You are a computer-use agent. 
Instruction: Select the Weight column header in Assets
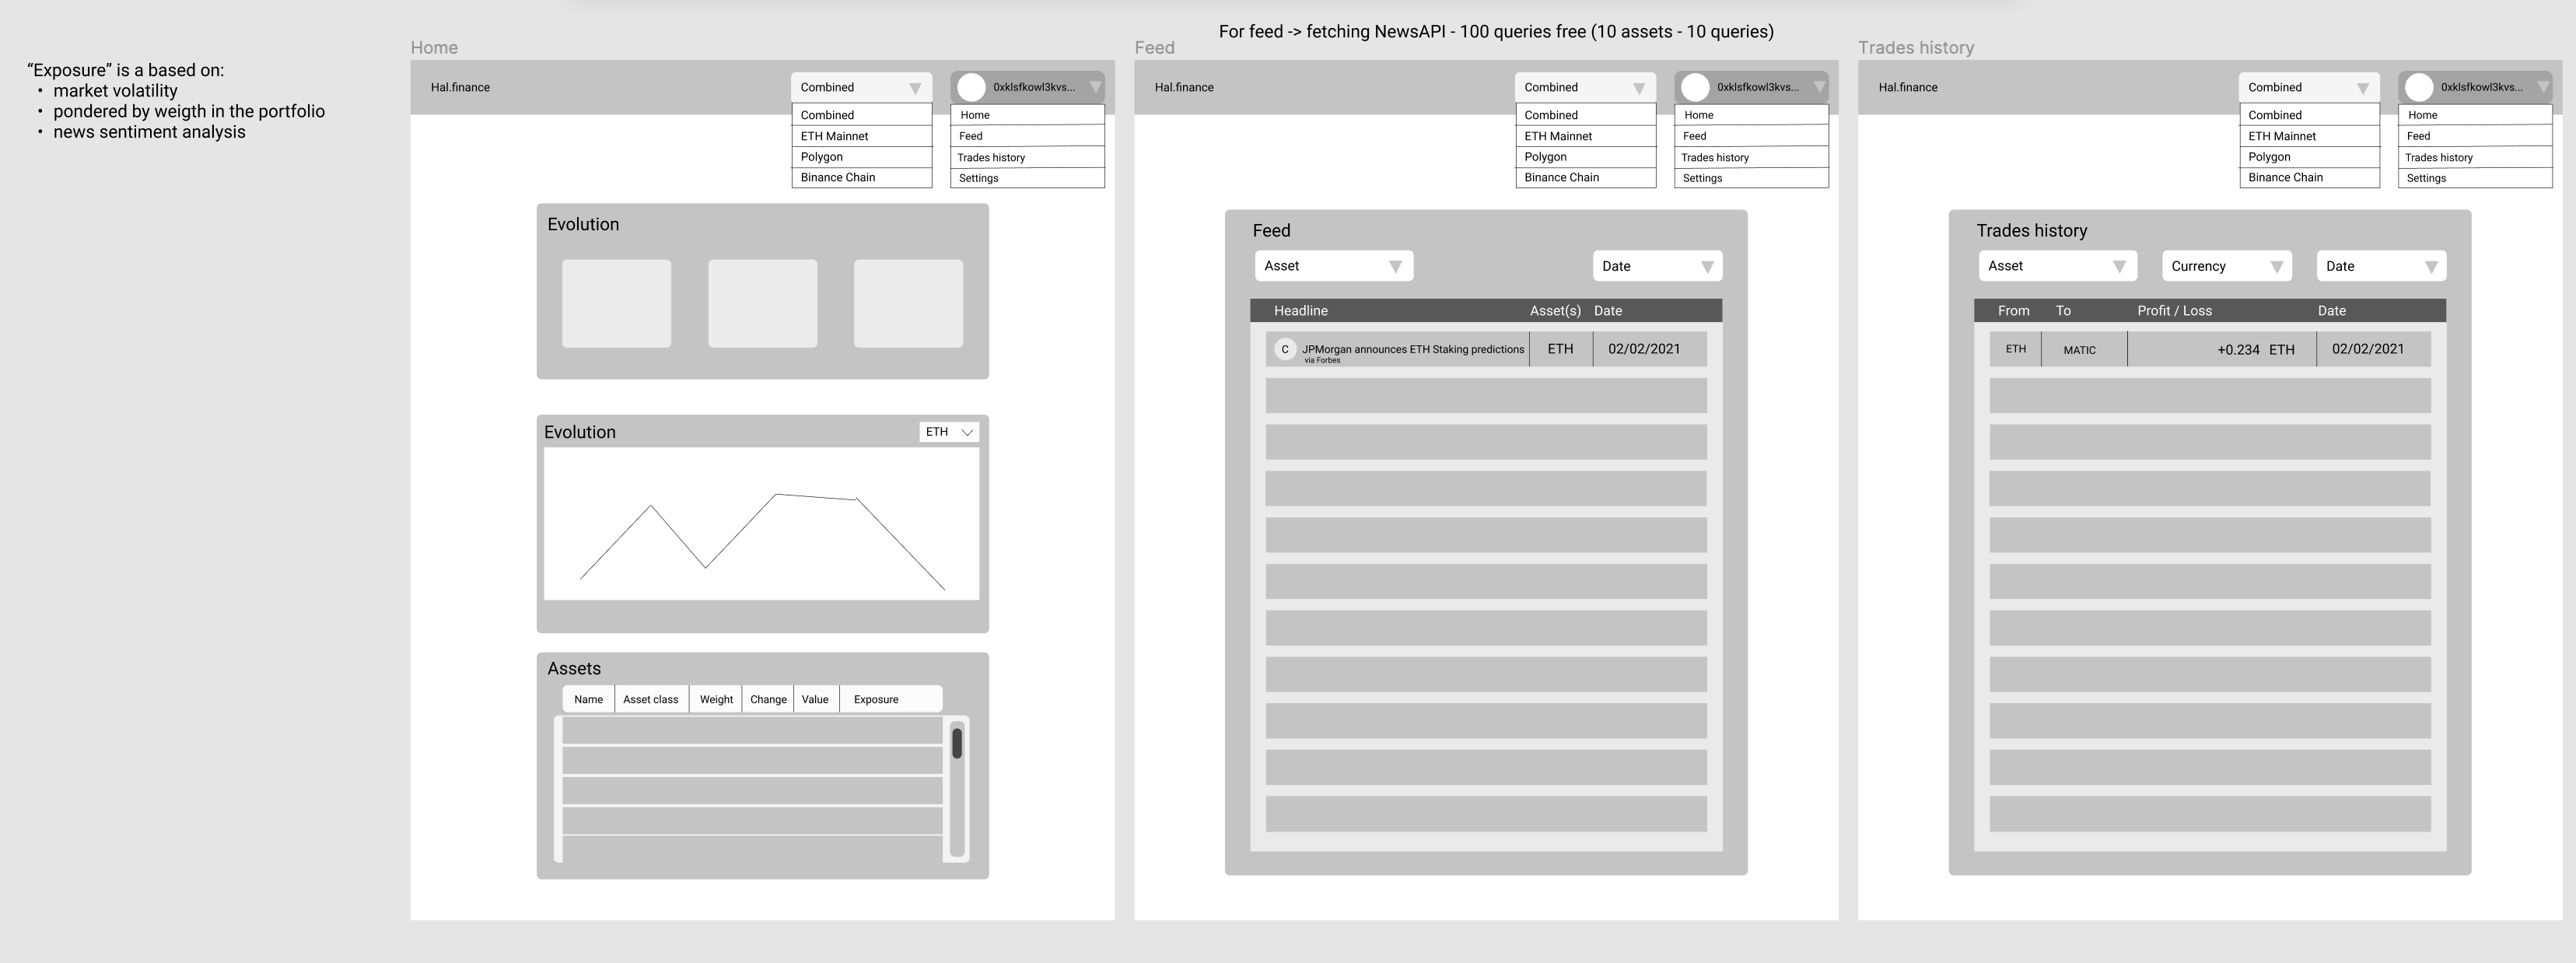[x=718, y=699]
